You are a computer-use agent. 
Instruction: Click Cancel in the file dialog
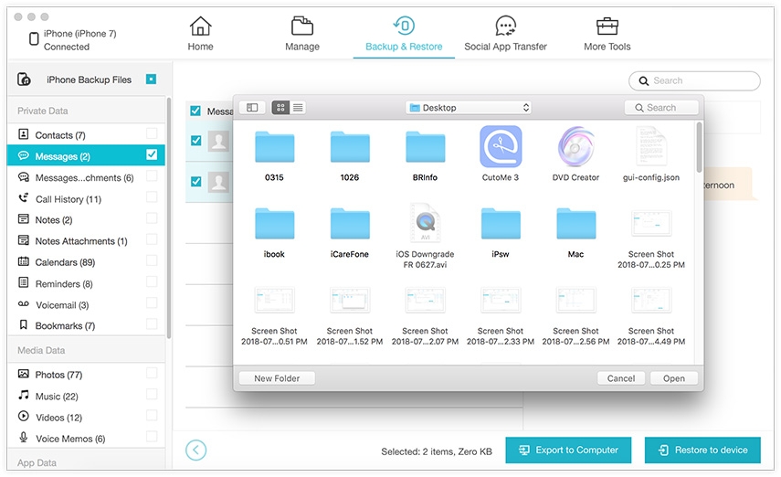click(x=621, y=378)
